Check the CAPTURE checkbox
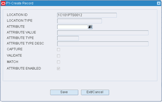Viewport: 162px width, 102px height. click(58, 49)
